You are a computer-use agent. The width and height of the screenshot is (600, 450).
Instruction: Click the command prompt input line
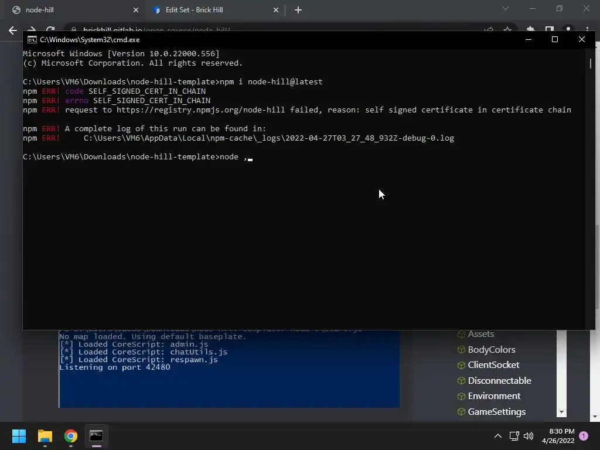[137, 157]
